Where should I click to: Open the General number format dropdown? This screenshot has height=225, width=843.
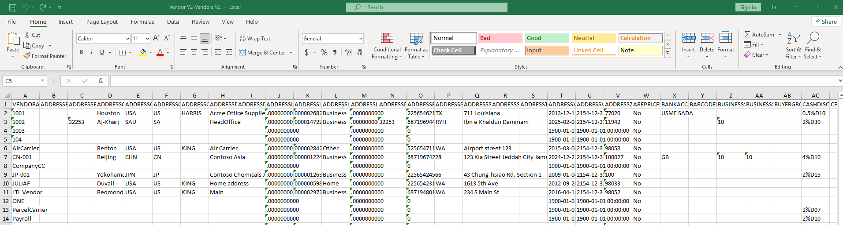(x=361, y=39)
